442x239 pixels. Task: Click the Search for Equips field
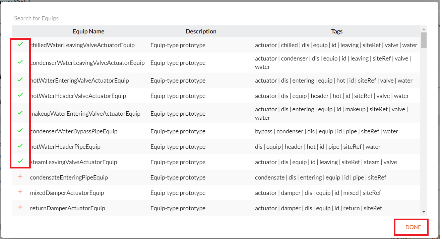click(x=76, y=18)
